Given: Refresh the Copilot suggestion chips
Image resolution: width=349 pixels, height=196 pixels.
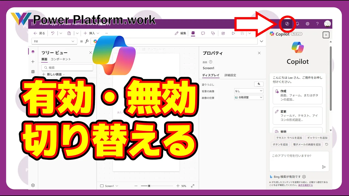Looking at the screenshot, I should coord(327,145).
